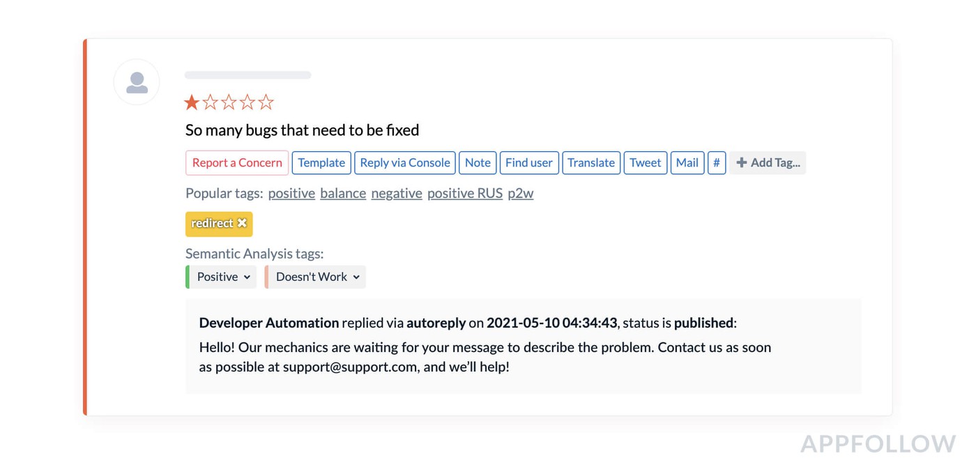Screen dimensions: 976x472
Task: Click Find user button
Action: click(x=528, y=162)
